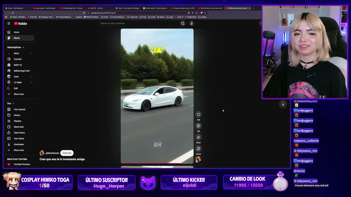351x197 pixels.
Task: Open a new browser tab
Action: [254, 8]
